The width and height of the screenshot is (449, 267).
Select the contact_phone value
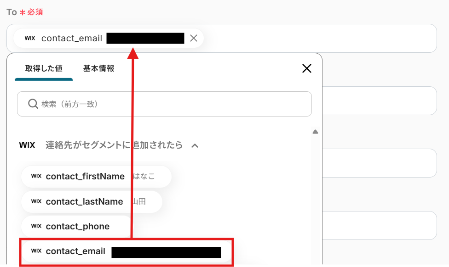(x=76, y=227)
